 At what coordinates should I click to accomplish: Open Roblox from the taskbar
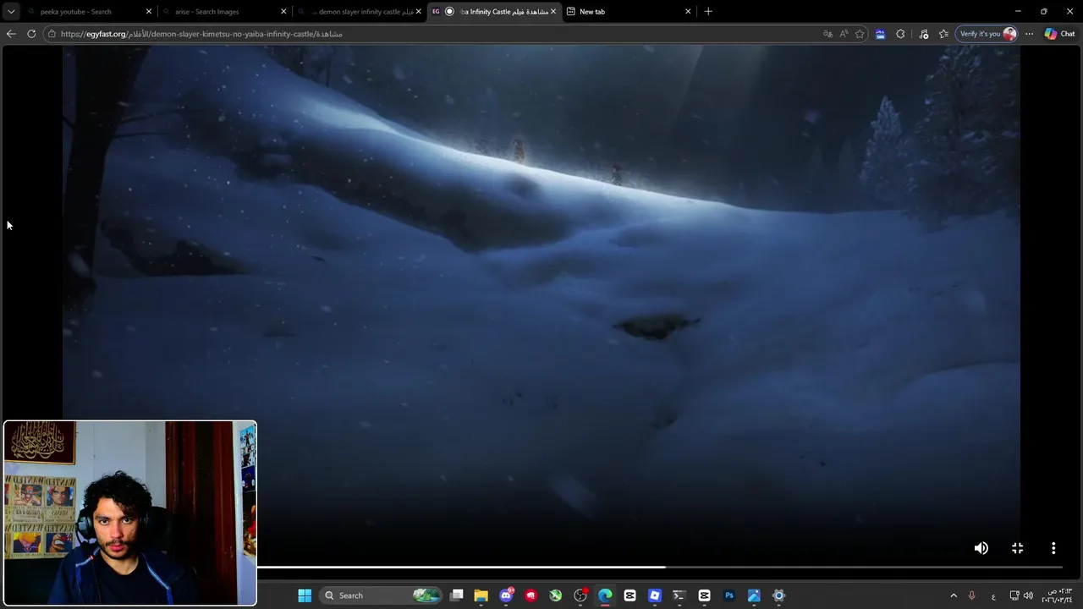pyautogui.click(x=654, y=595)
